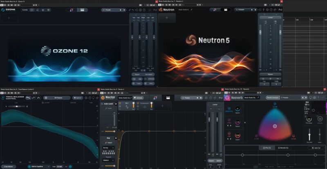Add a module in Neutron plus slot
The width and height of the screenshot is (327, 169).
pyautogui.click(x=167, y=18)
